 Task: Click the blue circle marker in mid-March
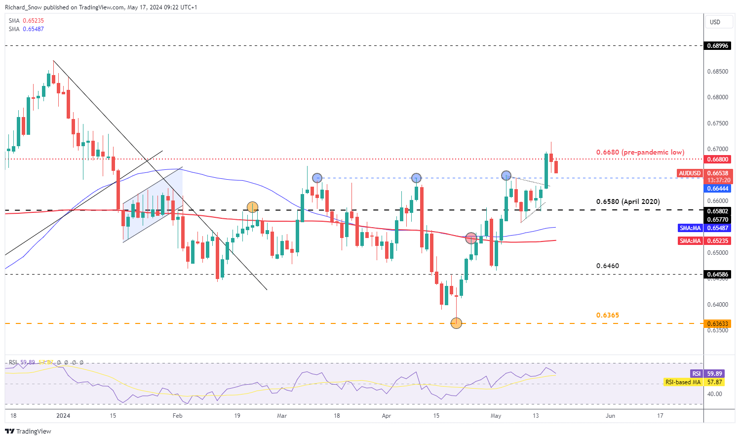point(317,178)
